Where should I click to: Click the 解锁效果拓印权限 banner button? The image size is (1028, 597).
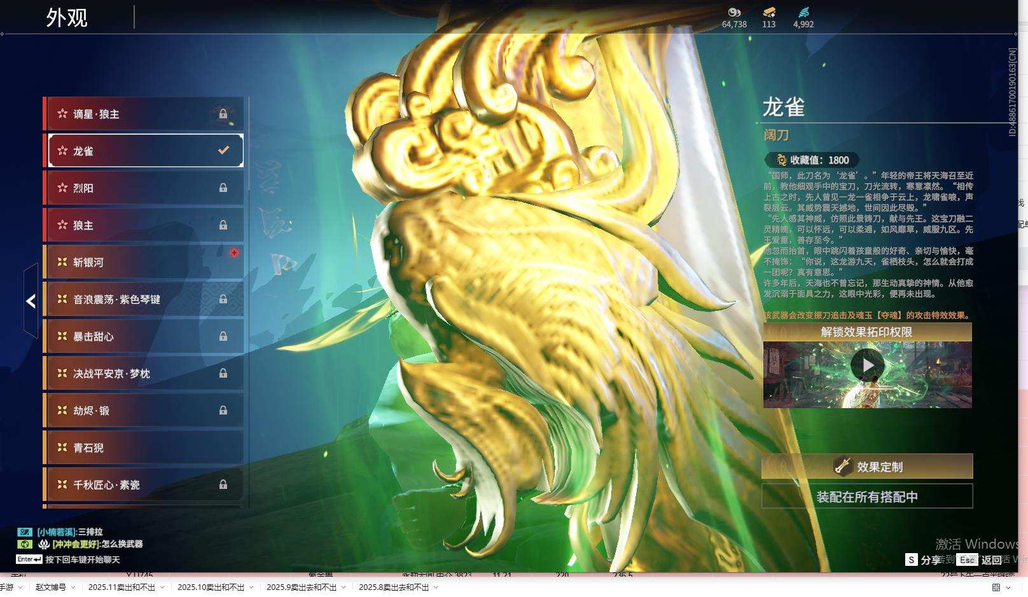pyautogui.click(x=868, y=333)
